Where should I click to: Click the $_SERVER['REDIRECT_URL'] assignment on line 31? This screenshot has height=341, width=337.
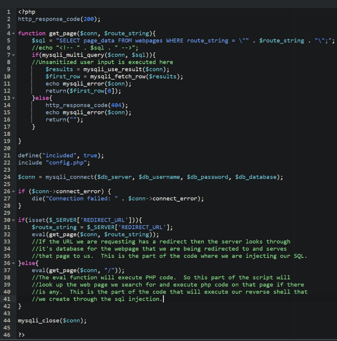click(x=102, y=227)
